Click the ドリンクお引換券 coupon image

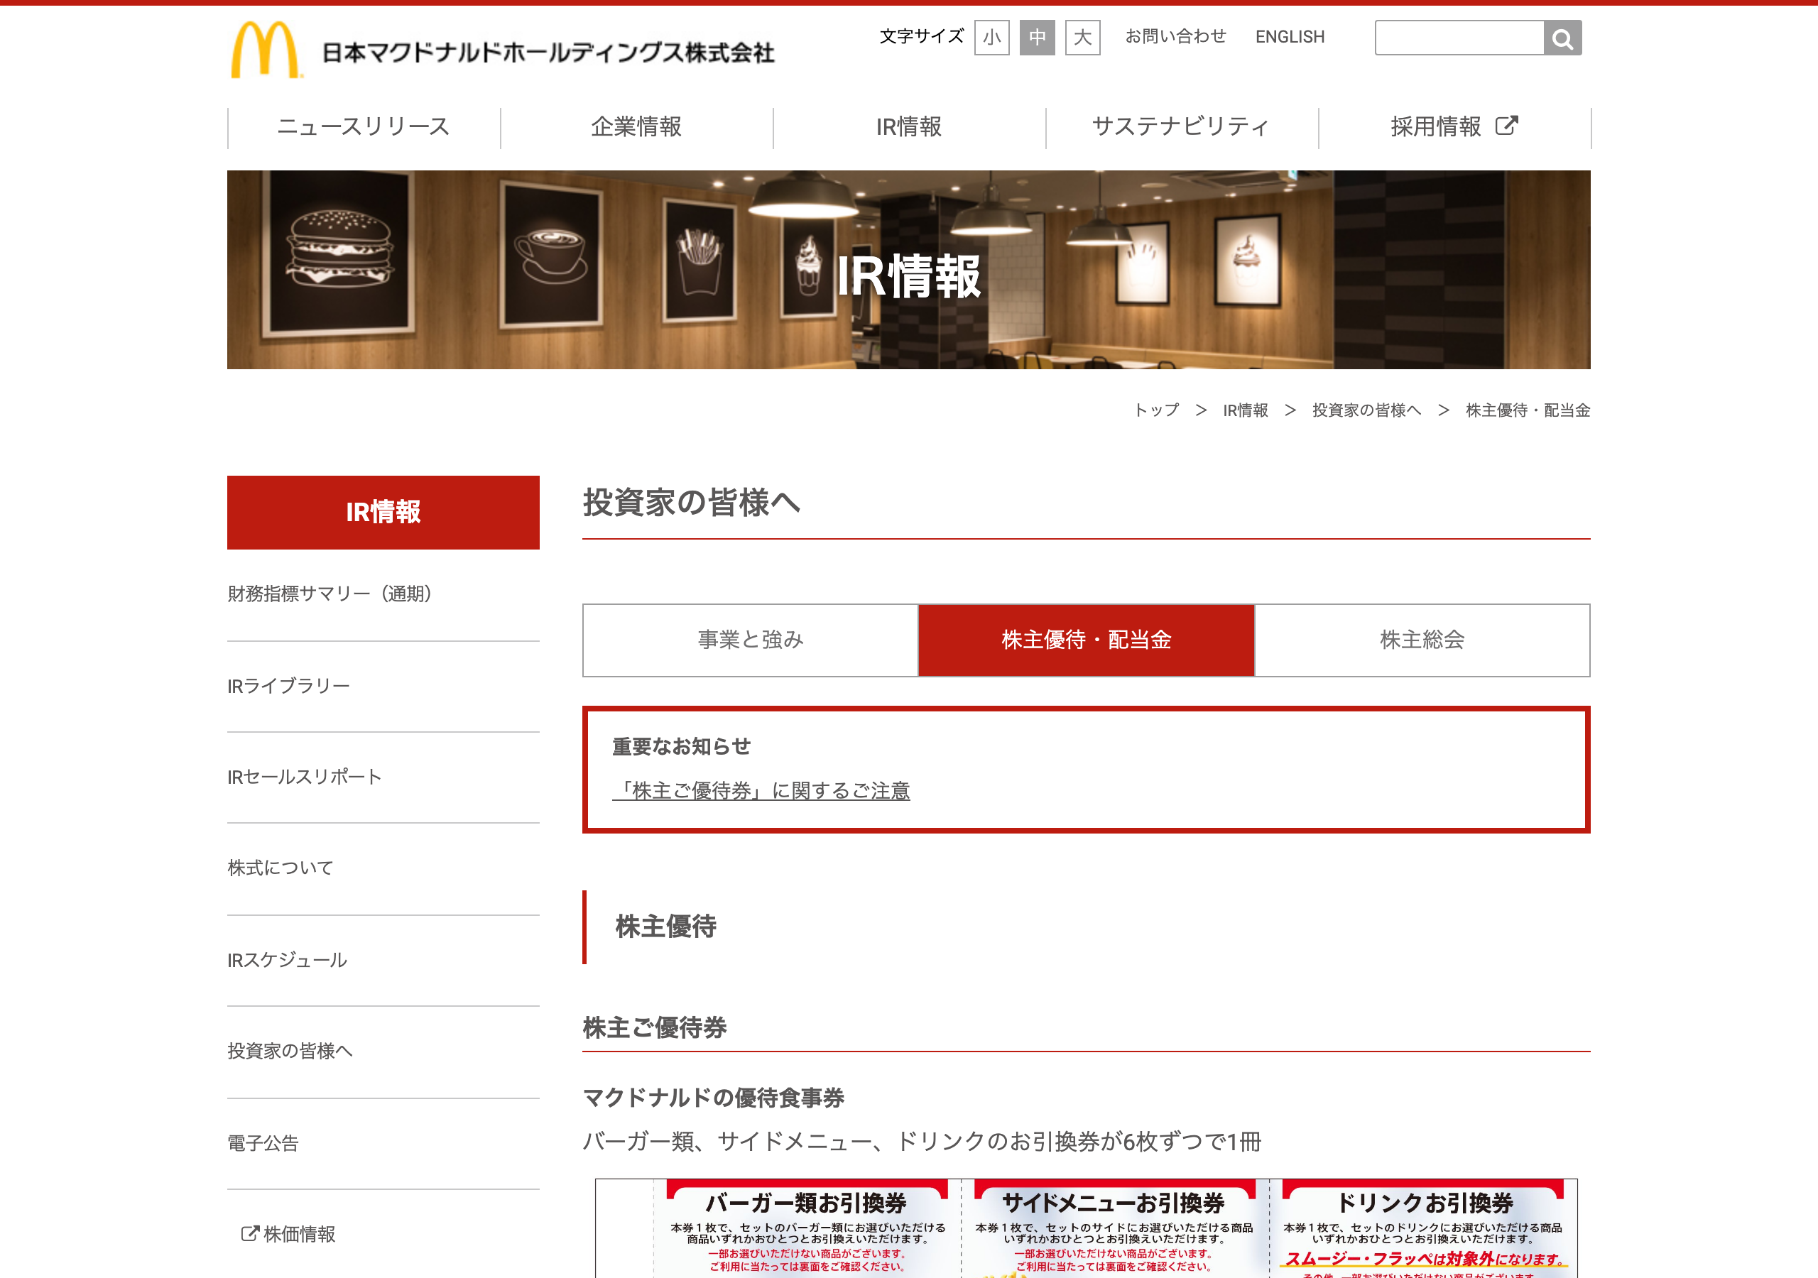pyautogui.click(x=1423, y=1228)
